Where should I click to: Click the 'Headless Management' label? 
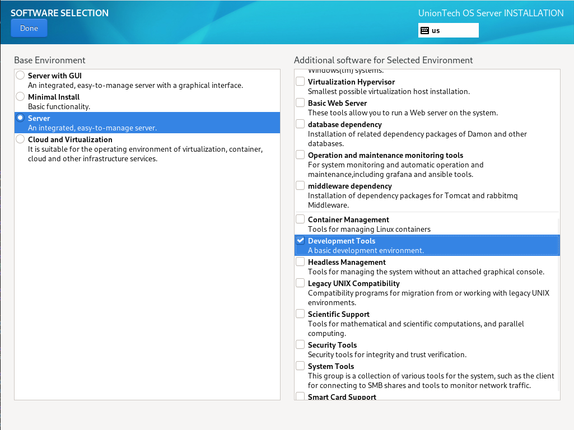[x=347, y=262]
